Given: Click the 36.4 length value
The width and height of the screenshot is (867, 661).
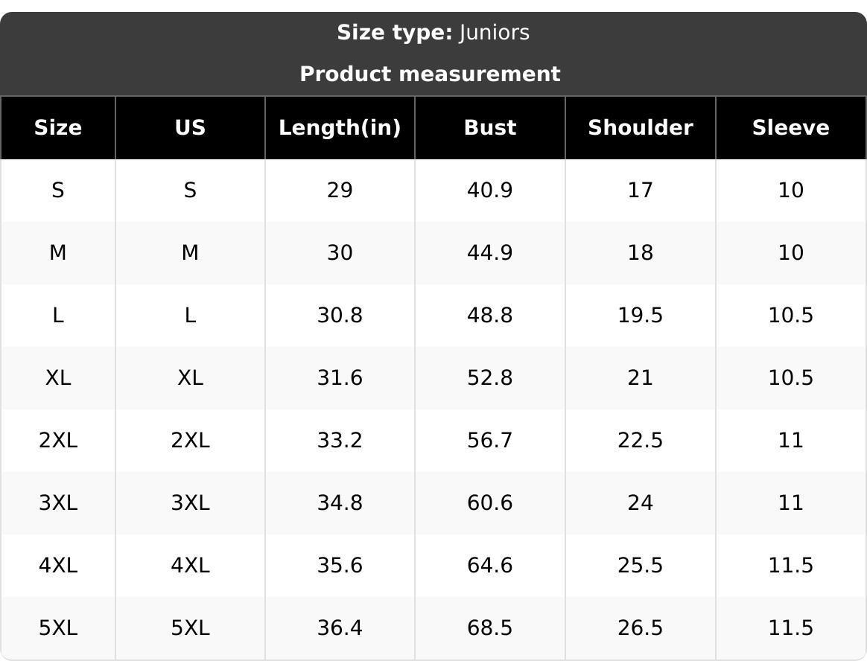Looking at the screenshot, I should pos(340,628).
